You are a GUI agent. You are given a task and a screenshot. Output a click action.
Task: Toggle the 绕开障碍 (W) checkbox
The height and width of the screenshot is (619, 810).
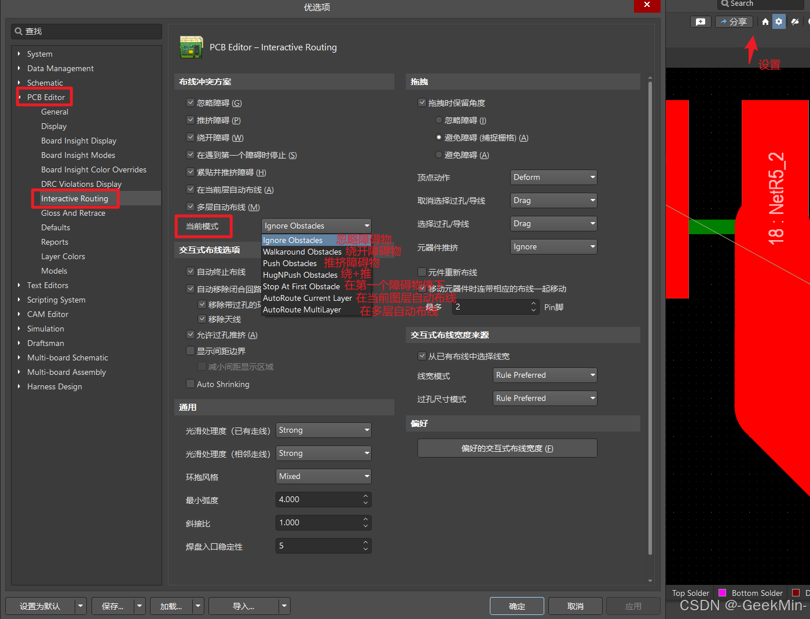[x=190, y=138]
